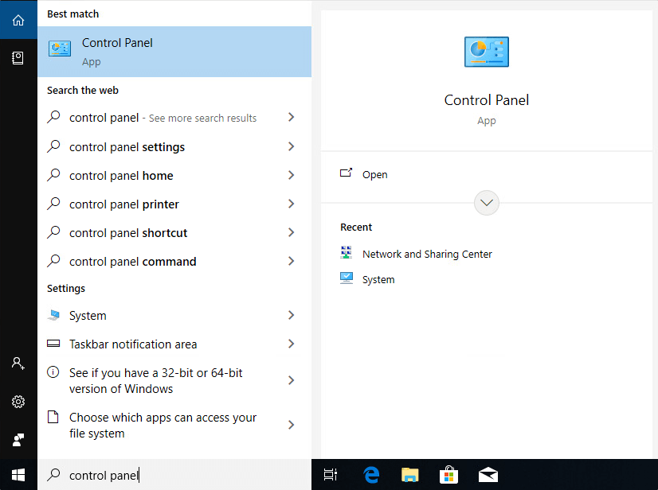Launch Microsoft Edge from the taskbar

[370, 475]
